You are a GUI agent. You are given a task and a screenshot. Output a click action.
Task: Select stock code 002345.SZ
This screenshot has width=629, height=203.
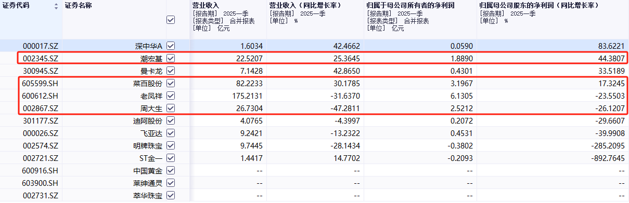(x=41, y=58)
